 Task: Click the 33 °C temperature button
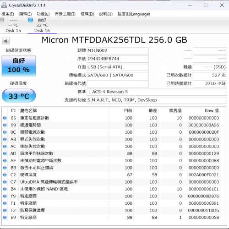pos(19,96)
